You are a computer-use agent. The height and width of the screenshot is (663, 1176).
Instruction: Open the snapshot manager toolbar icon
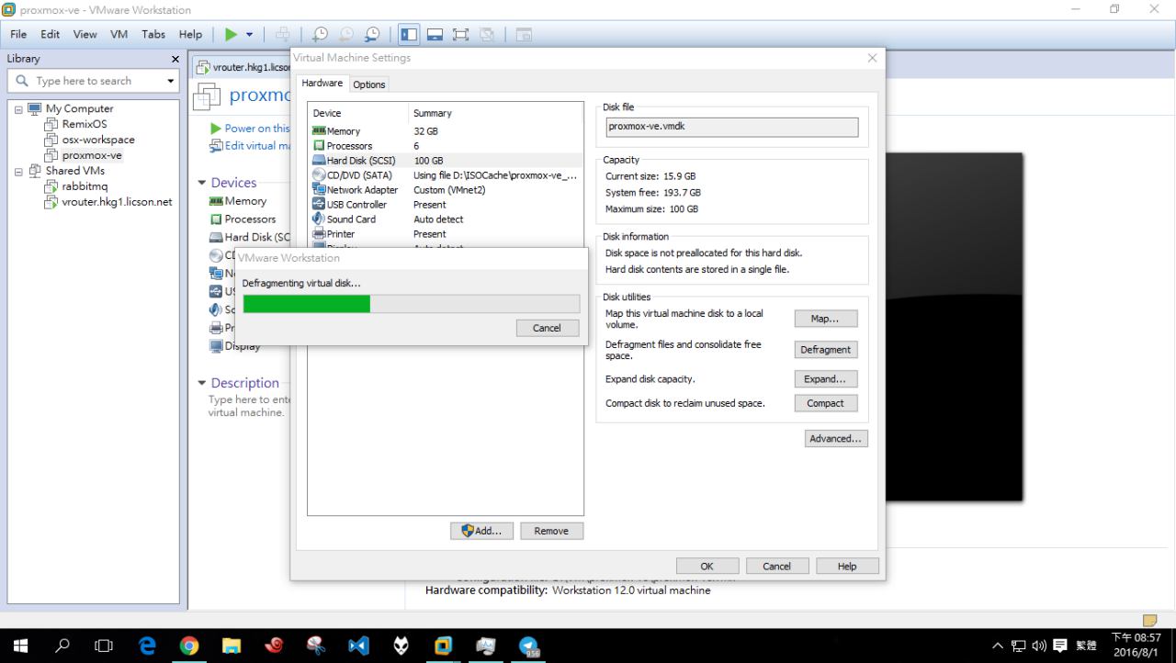372,35
